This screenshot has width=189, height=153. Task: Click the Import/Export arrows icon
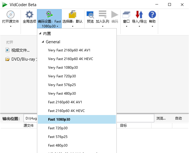pyautogui.click(x=139, y=15)
